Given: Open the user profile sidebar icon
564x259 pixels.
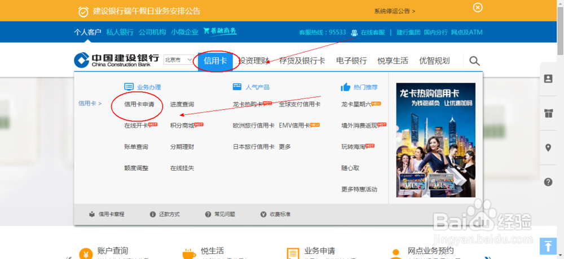Looking at the screenshot, I should tap(548, 79).
